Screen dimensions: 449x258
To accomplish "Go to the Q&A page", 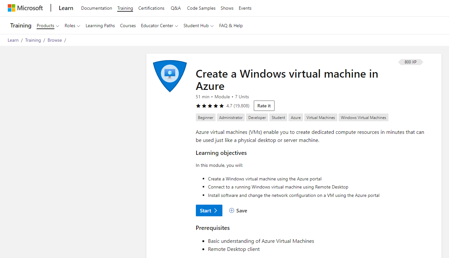I will [176, 8].
